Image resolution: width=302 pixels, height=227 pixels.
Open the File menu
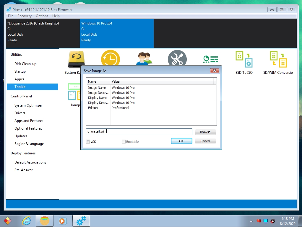click(11, 16)
